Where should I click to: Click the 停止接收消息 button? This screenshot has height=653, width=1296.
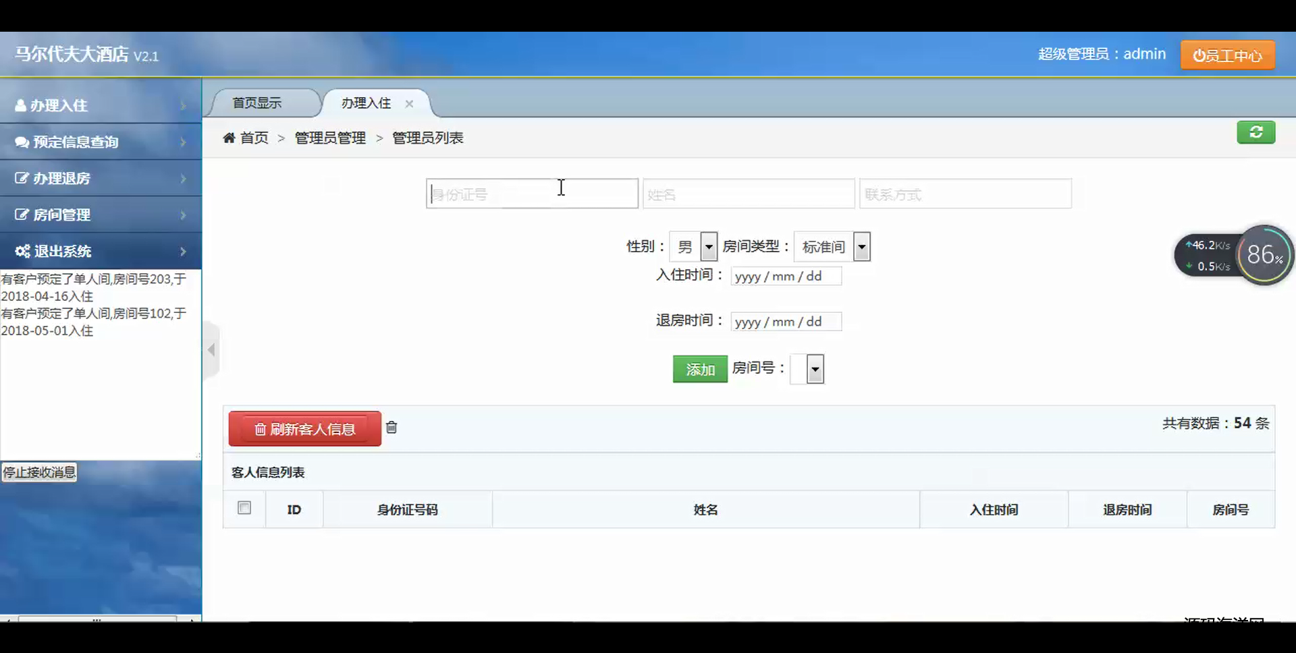tap(39, 472)
